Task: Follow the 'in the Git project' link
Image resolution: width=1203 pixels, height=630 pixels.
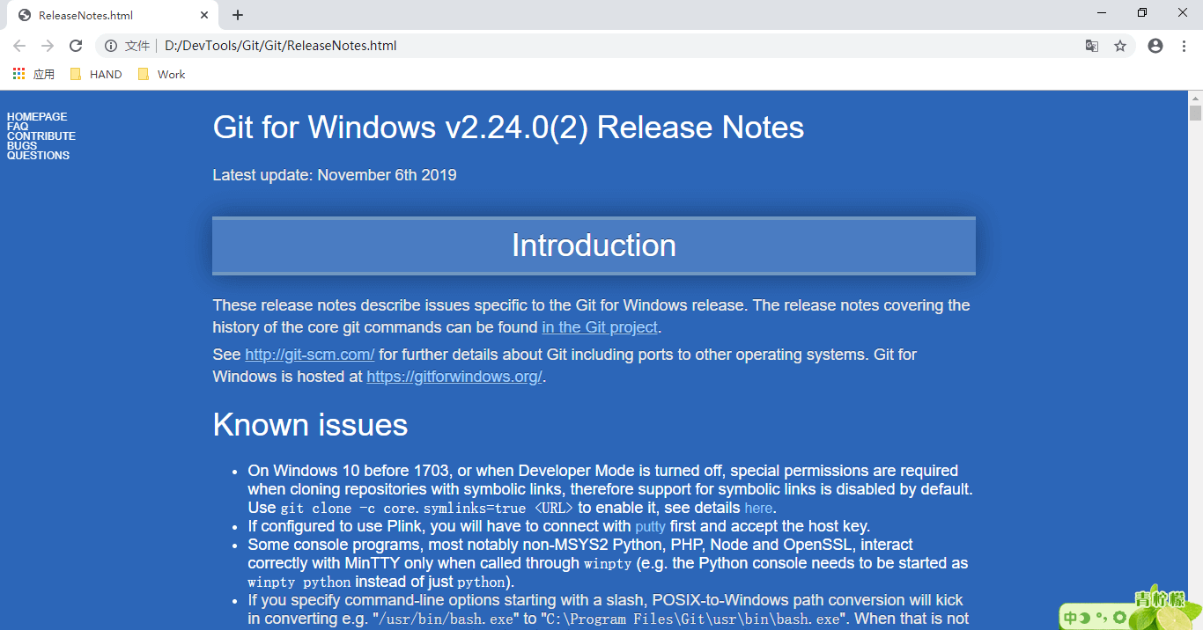Action: click(x=600, y=327)
